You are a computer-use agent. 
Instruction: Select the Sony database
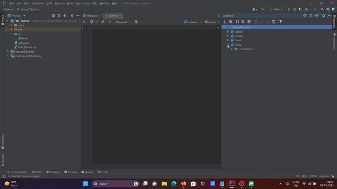pos(238,45)
